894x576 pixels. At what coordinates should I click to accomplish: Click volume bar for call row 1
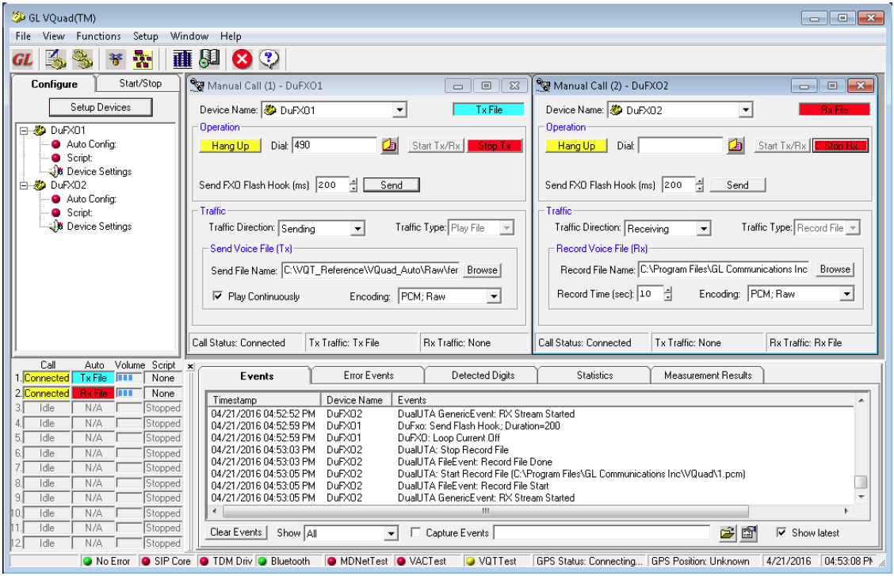click(129, 377)
